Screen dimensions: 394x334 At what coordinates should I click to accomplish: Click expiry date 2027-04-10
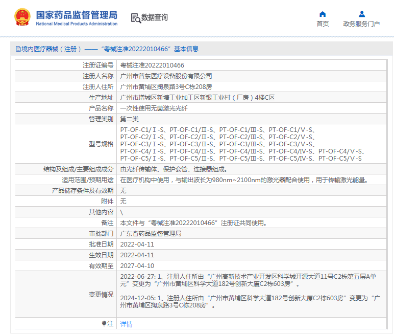click(x=137, y=266)
